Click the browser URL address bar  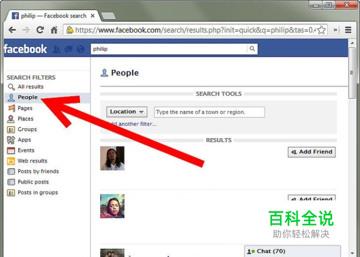(x=195, y=30)
